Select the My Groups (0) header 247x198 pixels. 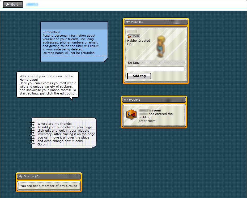tap(49, 177)
